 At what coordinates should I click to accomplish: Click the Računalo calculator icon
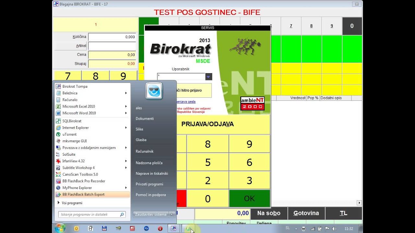point(58,100)
